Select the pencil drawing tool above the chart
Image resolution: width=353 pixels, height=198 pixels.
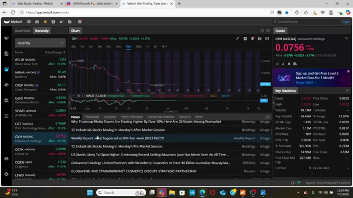(237, 39)
